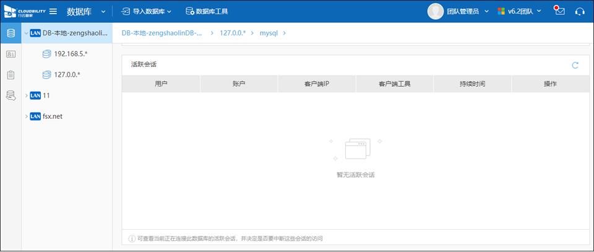Collapse the DB-本地-zengshaoli tree node
The image size is (594, 252).
[25, 33]
